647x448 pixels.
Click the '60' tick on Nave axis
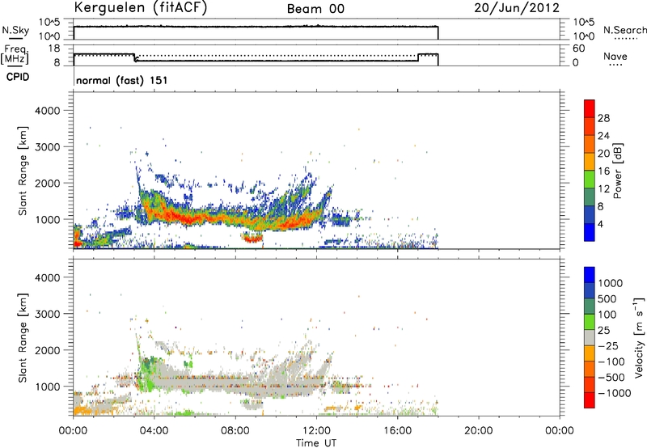pyautogui.click(x=579, y=49)
